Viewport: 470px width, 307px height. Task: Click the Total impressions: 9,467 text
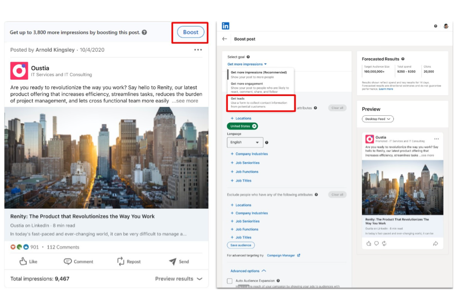click(40, 279)
